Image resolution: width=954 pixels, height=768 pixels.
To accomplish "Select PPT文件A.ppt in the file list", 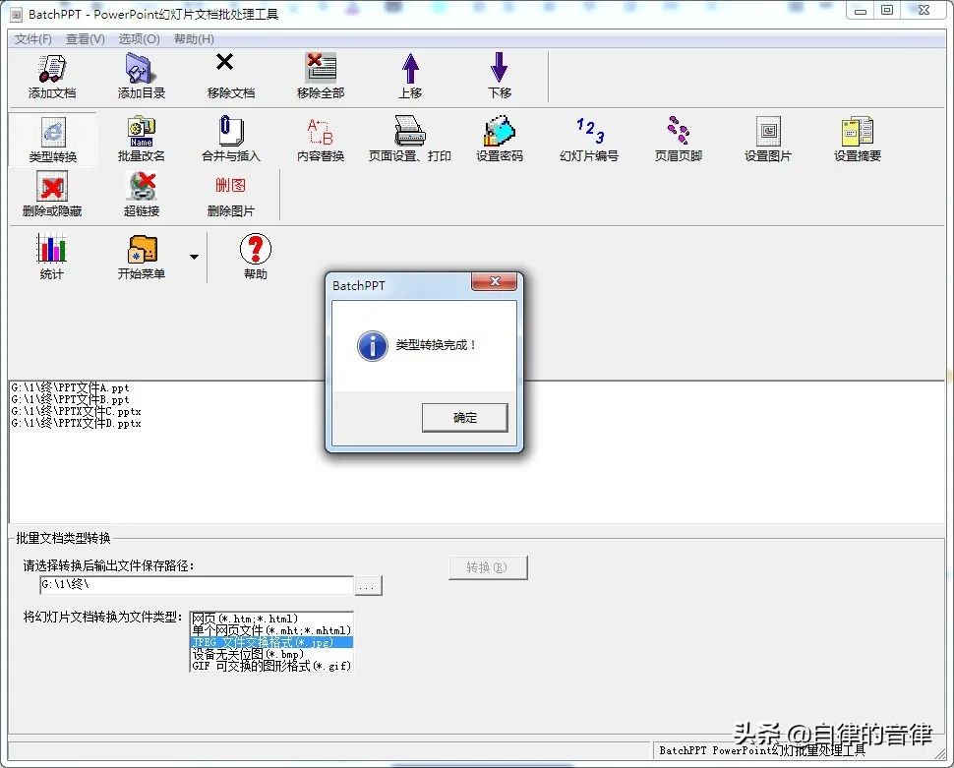I will pos(70,387).
